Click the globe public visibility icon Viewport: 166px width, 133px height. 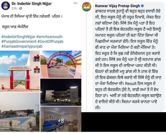[20, 8]
